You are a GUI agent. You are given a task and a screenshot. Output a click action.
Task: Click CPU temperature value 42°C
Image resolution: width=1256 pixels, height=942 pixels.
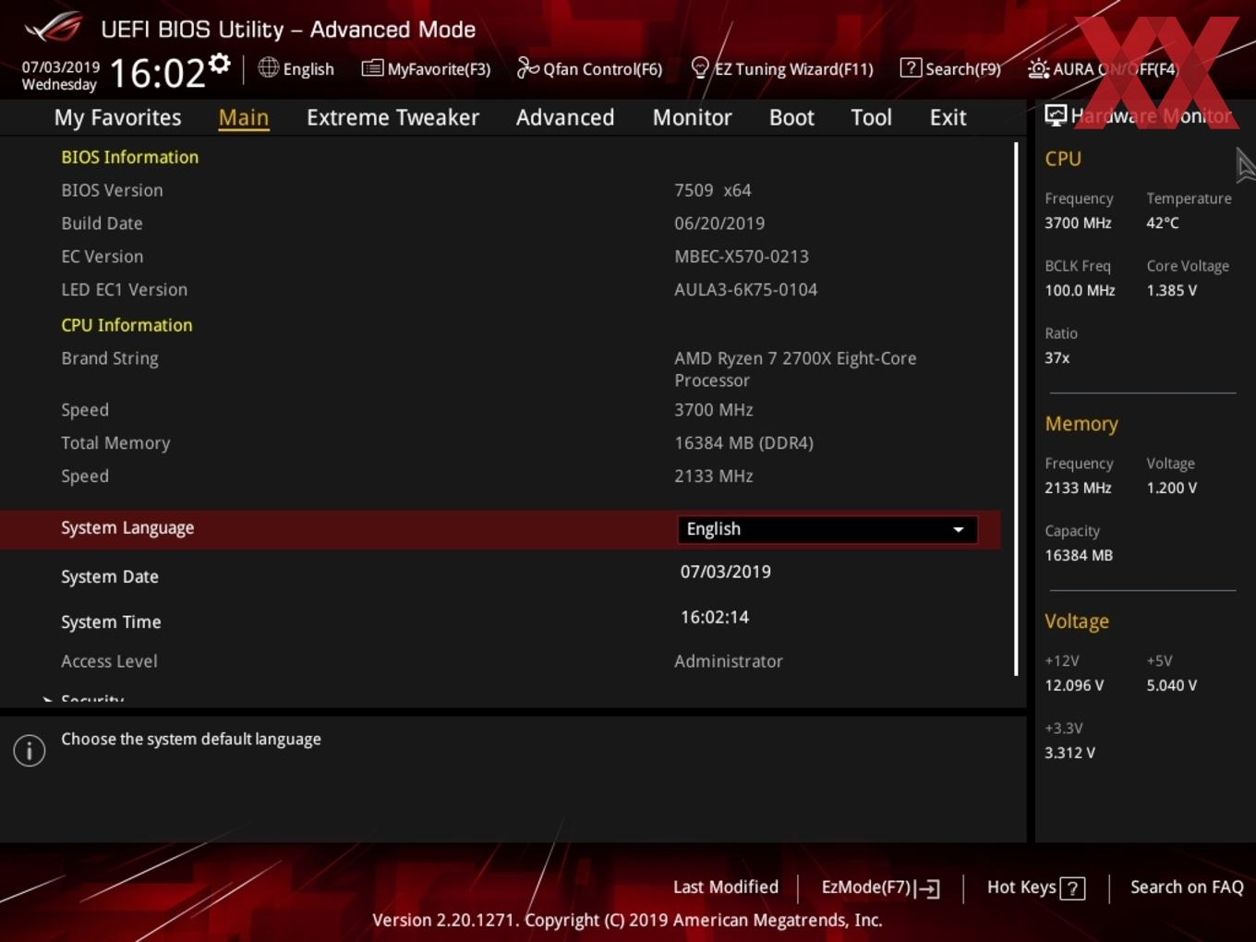click(x=1163, y=223)
